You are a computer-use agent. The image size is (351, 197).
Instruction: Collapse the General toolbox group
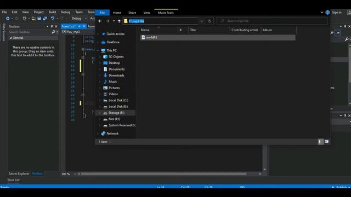10,38
